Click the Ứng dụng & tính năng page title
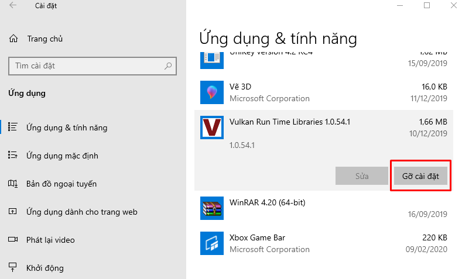 (278, 39)
